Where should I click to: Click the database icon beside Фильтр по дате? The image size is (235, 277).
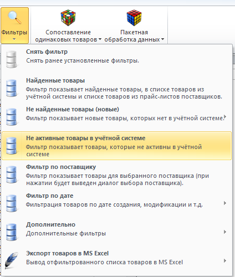point(12,203)
